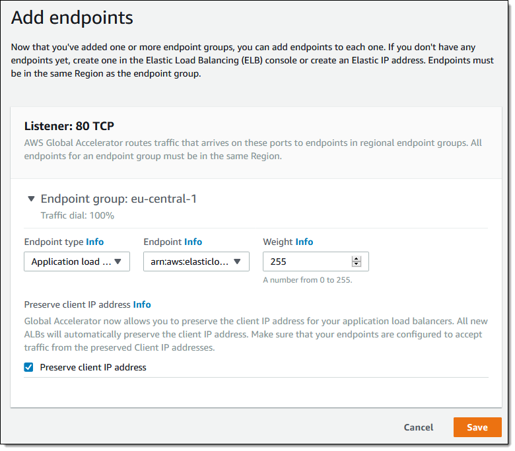Viewport: 515px width, 451px height.
Task: Open Info link for Preserve client IP address
Action: 142,304
